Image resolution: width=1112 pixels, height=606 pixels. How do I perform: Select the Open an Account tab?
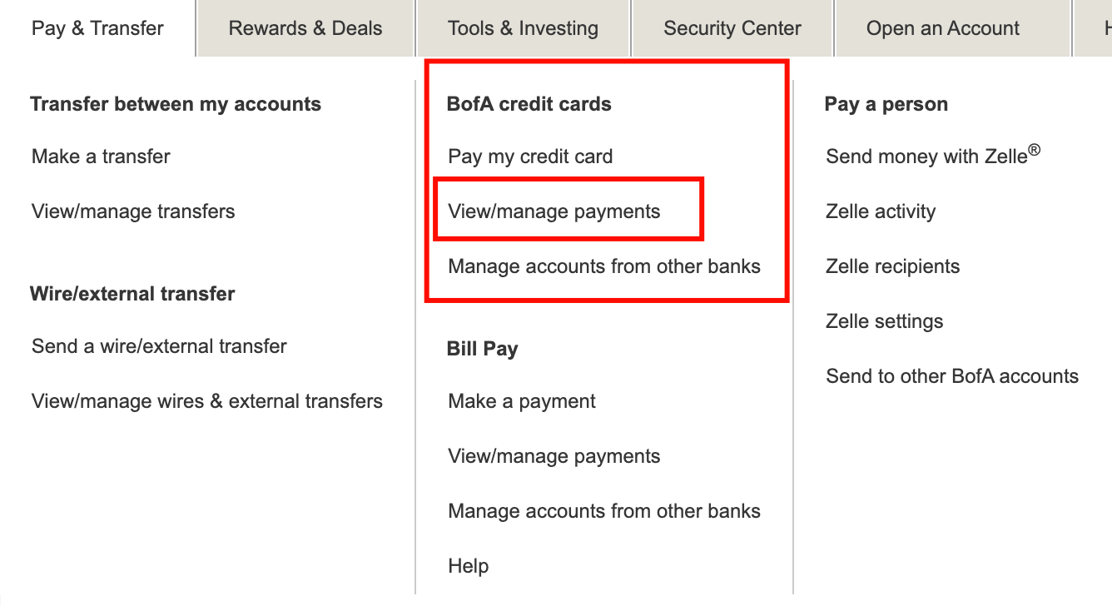(942, 28)
